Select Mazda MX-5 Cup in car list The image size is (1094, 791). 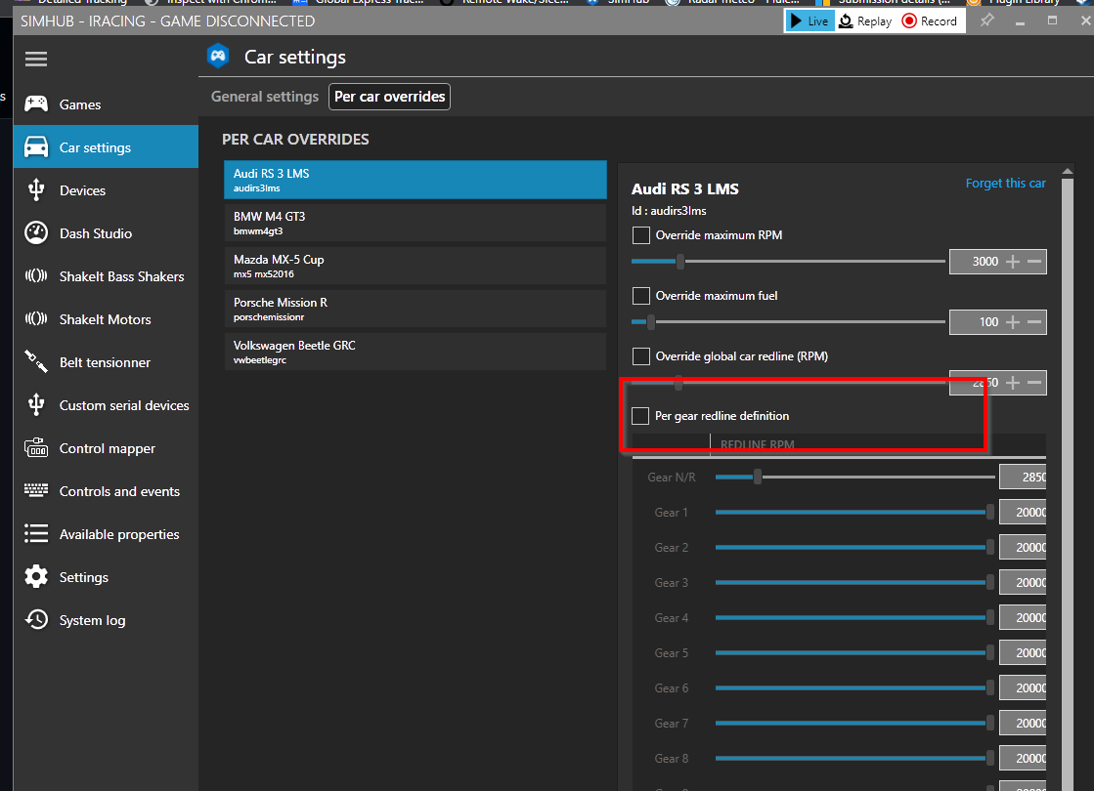click(416, 266)
